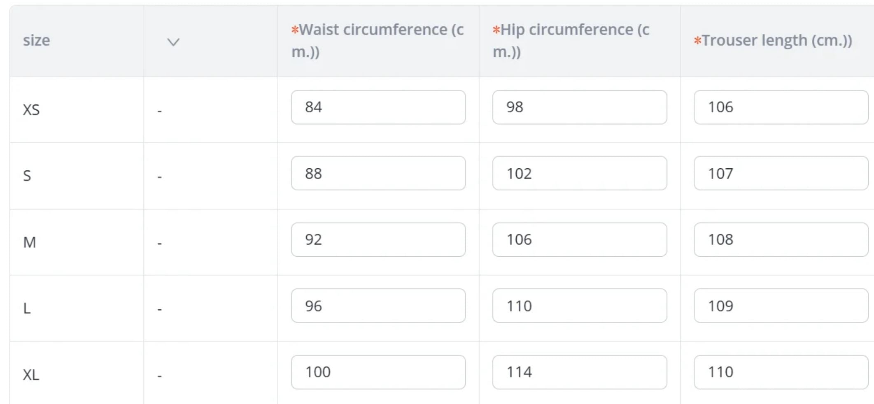Click the XS trouser length field
The height and width of the screenshot is (404, 874).
pyautogui.click(x=781, y=107)
